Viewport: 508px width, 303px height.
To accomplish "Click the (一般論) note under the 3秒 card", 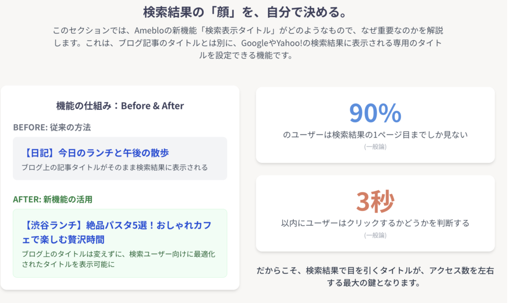I will point(375,235).
